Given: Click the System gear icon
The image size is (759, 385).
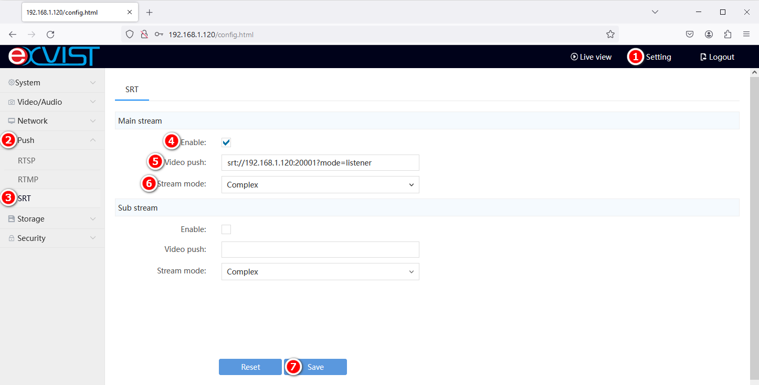Looking at the screenshot, I should [x=12, y=83].
